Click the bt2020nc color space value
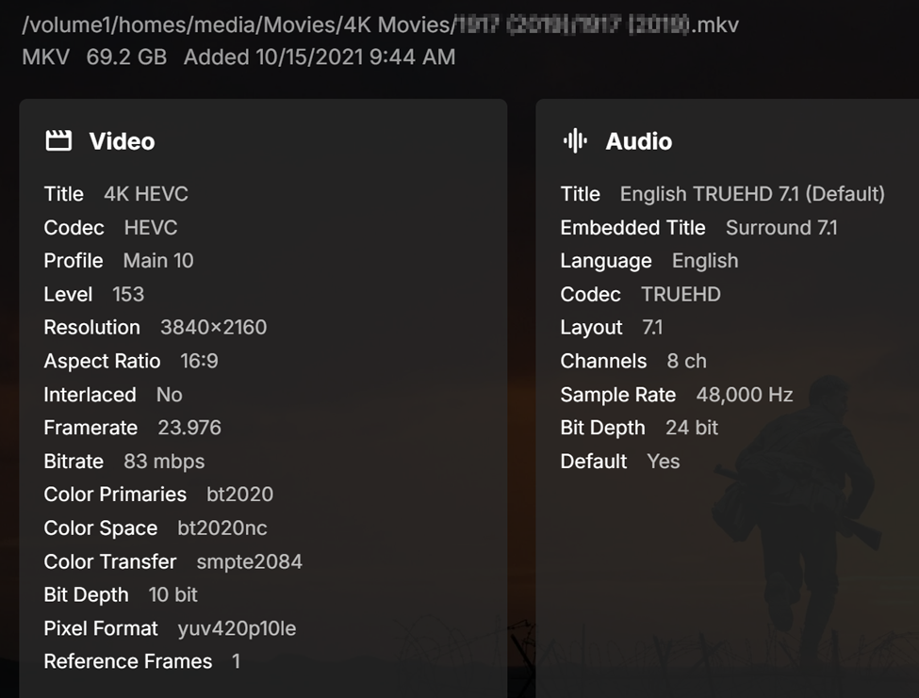 click(x=222, y=528)
